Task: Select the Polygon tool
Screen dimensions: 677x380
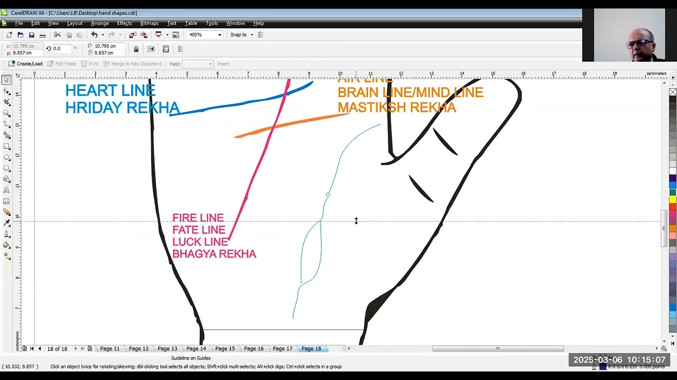Action: 6,168
